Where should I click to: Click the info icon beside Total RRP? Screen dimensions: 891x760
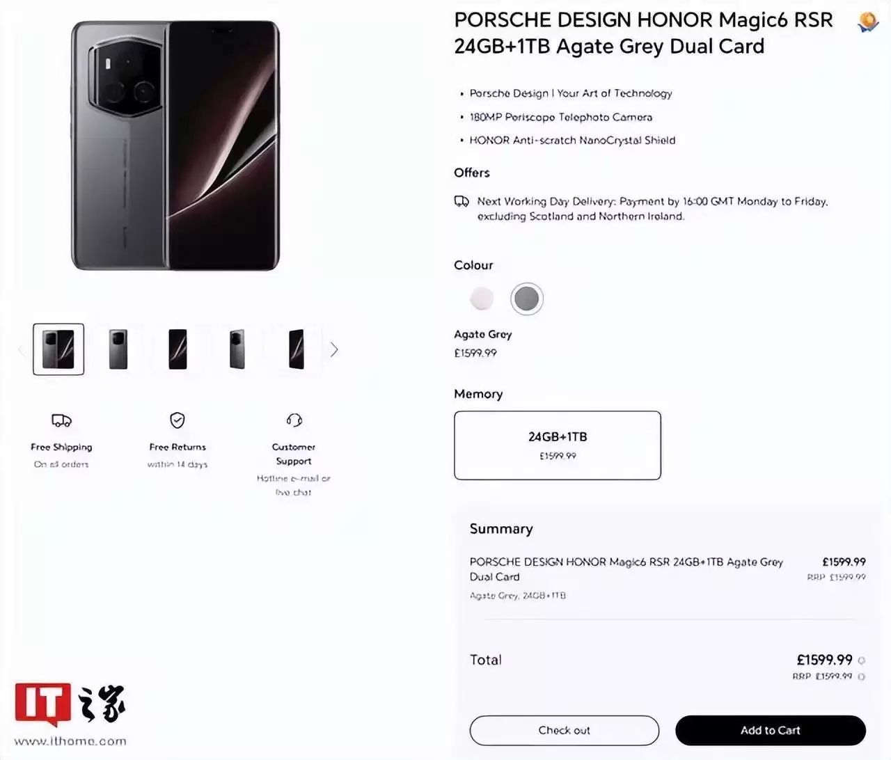(x=862, y=676)
